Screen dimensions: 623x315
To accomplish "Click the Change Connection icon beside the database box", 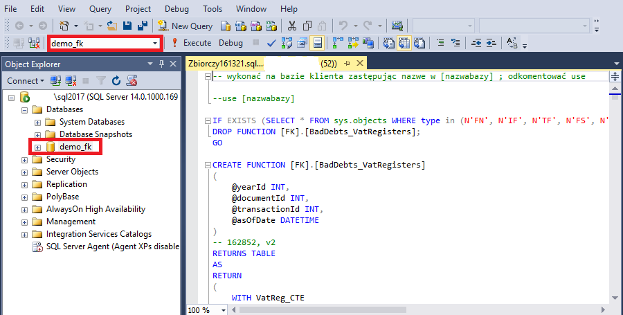I will coord(34,44).
